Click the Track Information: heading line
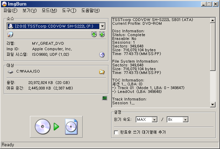The image size is (220, 149). 129,99
